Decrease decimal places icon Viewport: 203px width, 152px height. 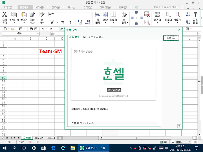[88, 22]
